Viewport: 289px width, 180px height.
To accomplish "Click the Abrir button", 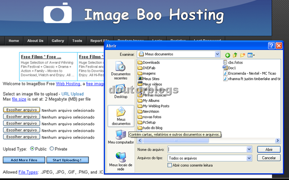I will [269, 149].
